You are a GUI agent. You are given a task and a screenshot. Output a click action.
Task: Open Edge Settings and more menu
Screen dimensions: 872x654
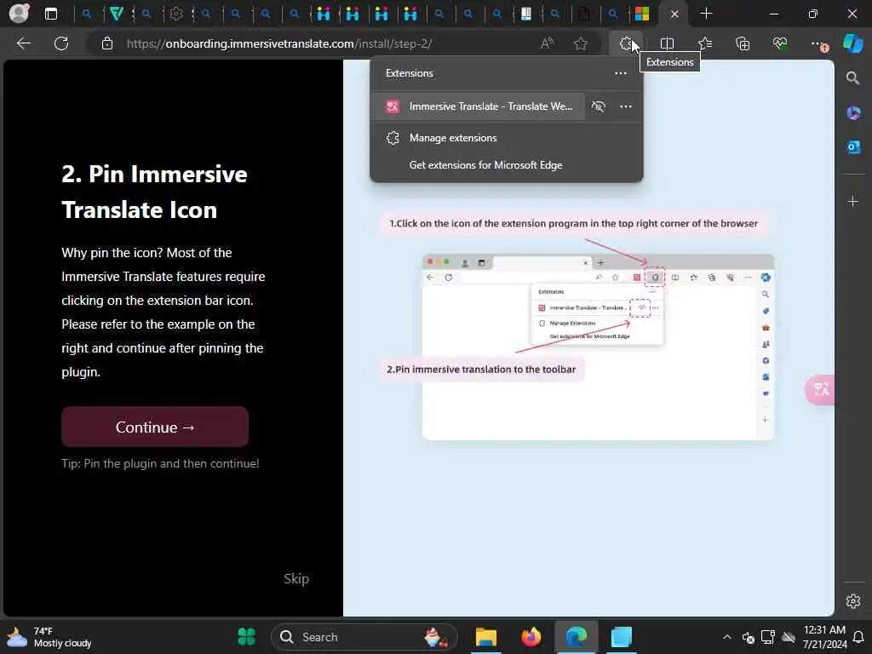point(818,44)
